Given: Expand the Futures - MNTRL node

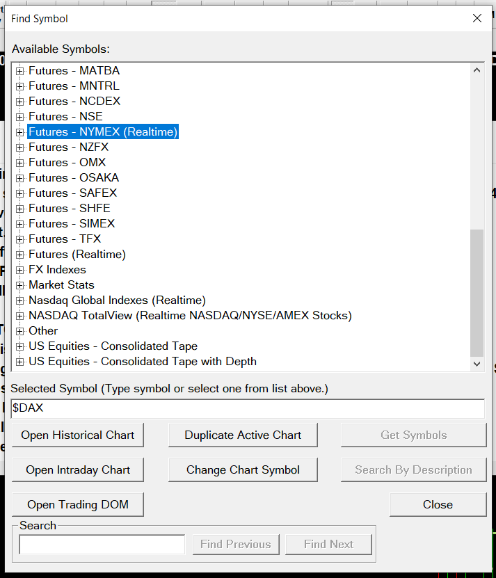Looking at the screenshot, I should [20, 86].
